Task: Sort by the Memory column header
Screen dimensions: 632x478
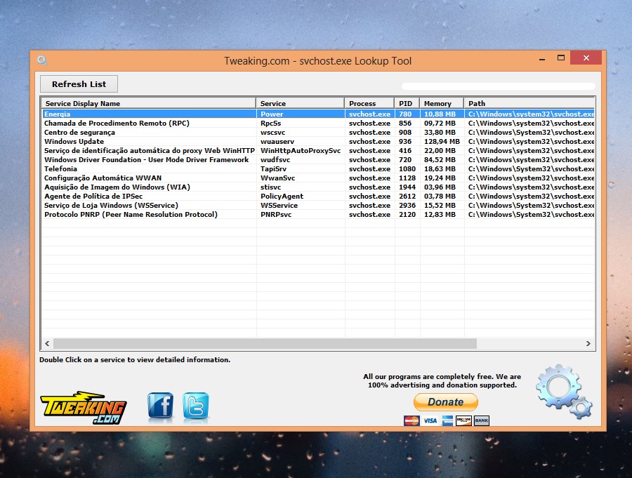Action: [442, 103]
